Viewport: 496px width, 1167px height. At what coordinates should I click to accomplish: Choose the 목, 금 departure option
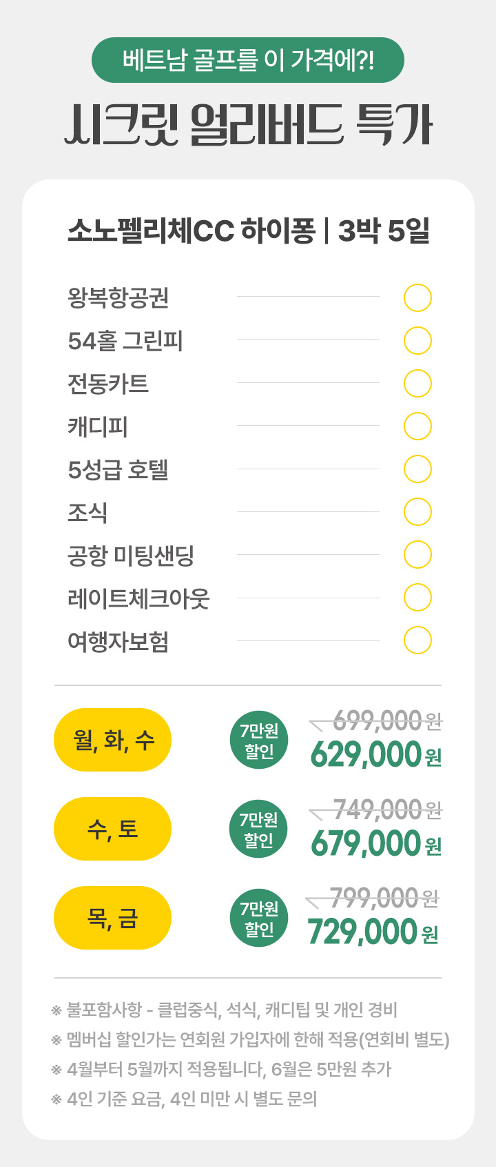[x=112, y=918]
